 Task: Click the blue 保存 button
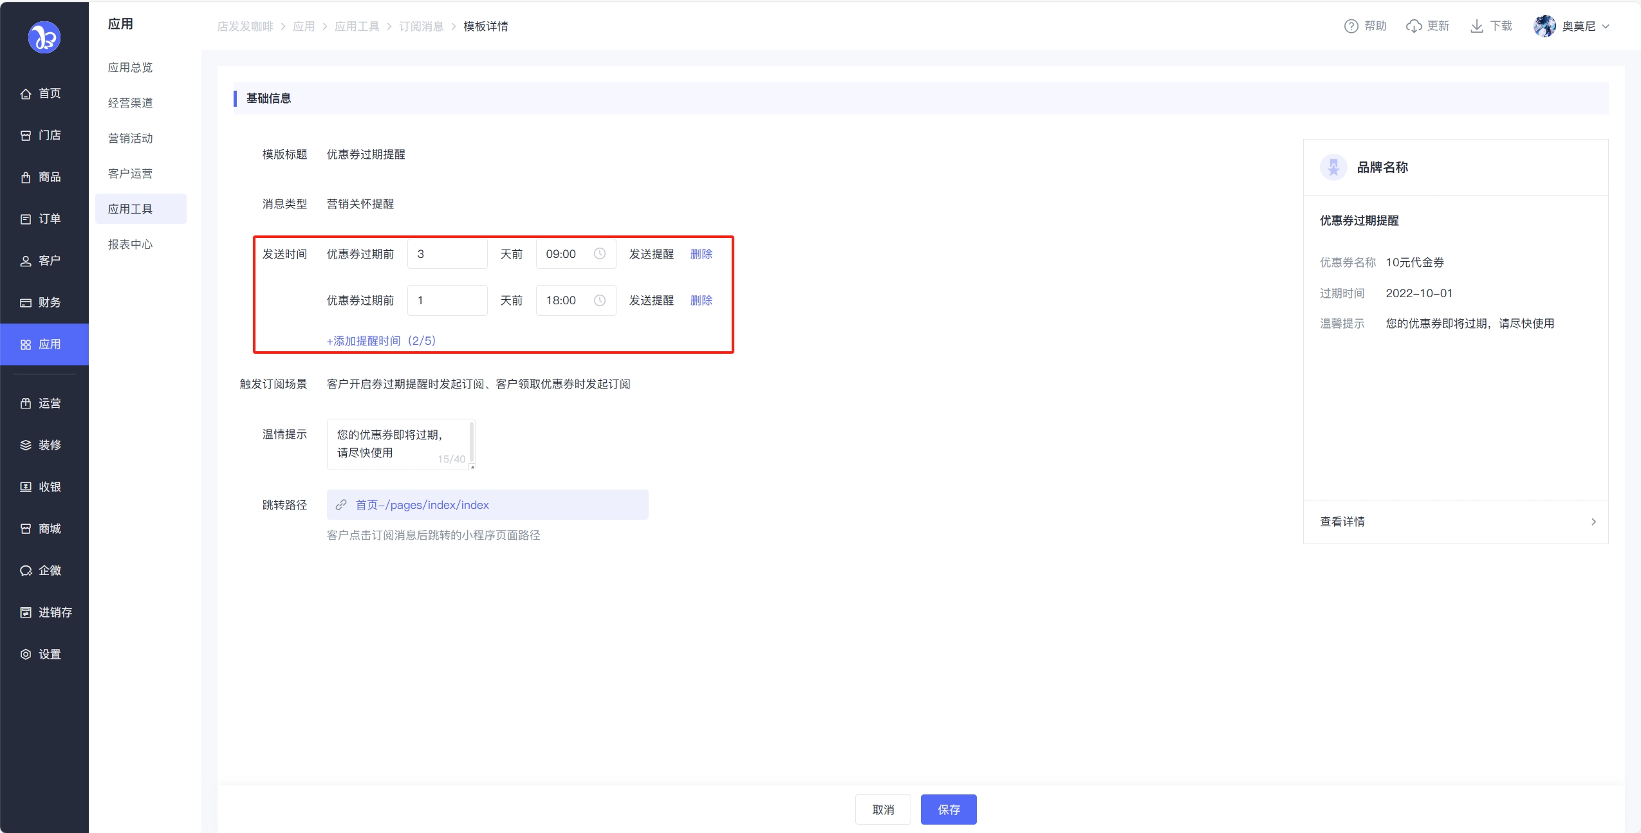(x=948, y=809)
